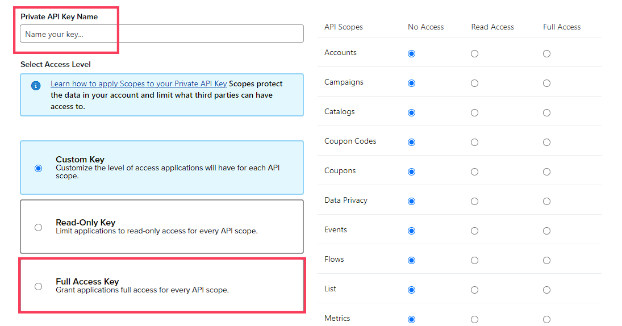Set Campaigns scope to Read Access

pos(474,83)
